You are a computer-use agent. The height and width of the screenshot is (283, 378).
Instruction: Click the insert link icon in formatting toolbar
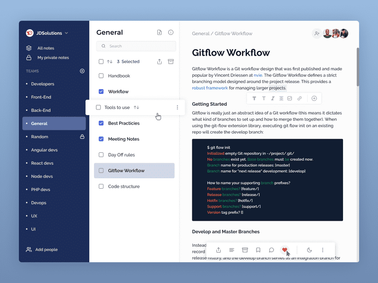point(299,99)
